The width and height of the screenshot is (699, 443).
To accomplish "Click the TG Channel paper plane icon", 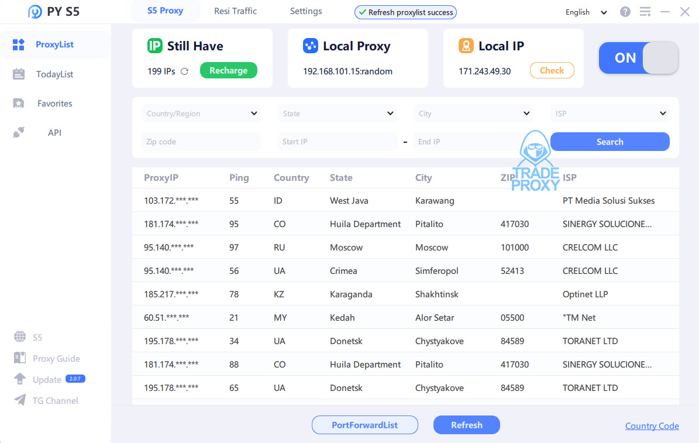I will tap(20, 400).
